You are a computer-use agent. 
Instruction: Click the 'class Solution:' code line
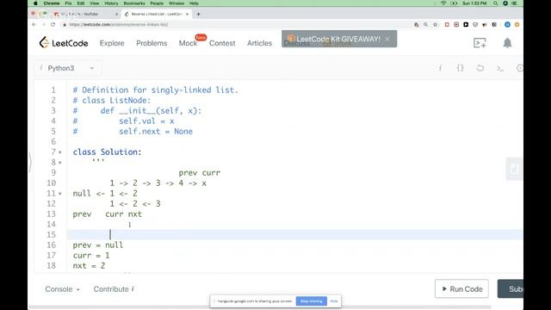point(107,152)
